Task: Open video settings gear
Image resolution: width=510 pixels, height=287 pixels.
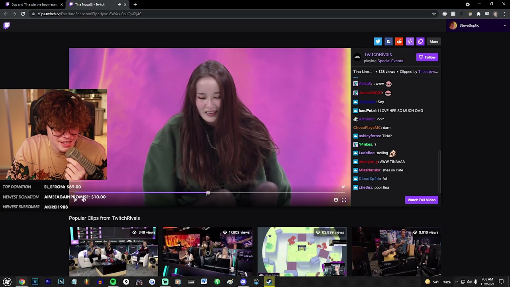Action: tap(336, 200)
